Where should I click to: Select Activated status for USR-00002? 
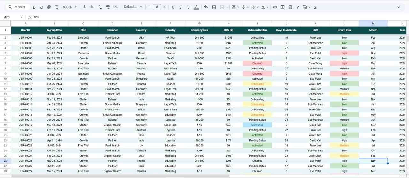click(x=257, y=43)
